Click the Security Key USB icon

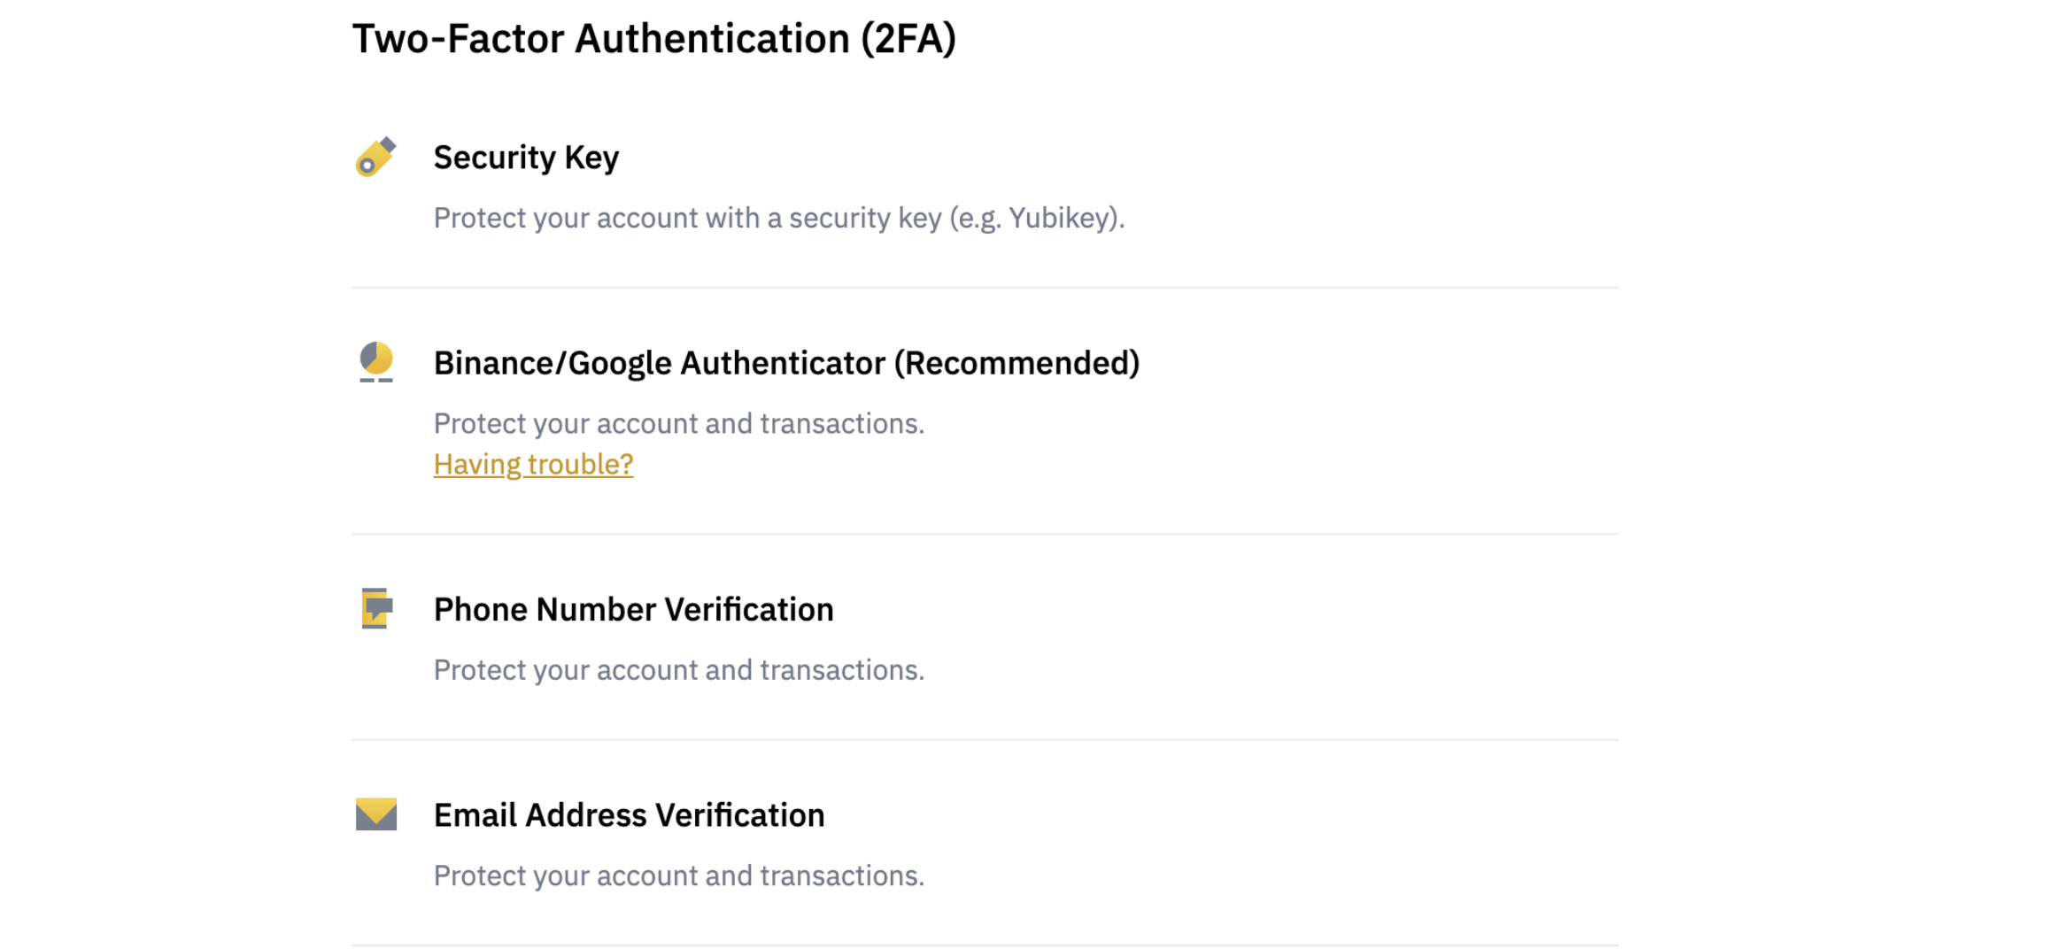click(x=375, y=158)
